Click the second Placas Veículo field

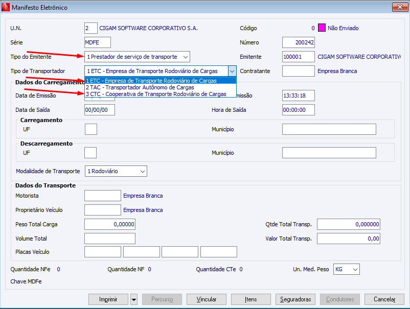coord(142,252)
